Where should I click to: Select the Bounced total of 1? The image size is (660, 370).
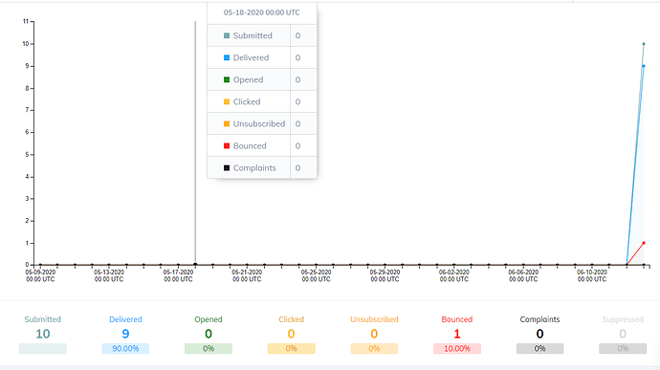pos(457,334)
